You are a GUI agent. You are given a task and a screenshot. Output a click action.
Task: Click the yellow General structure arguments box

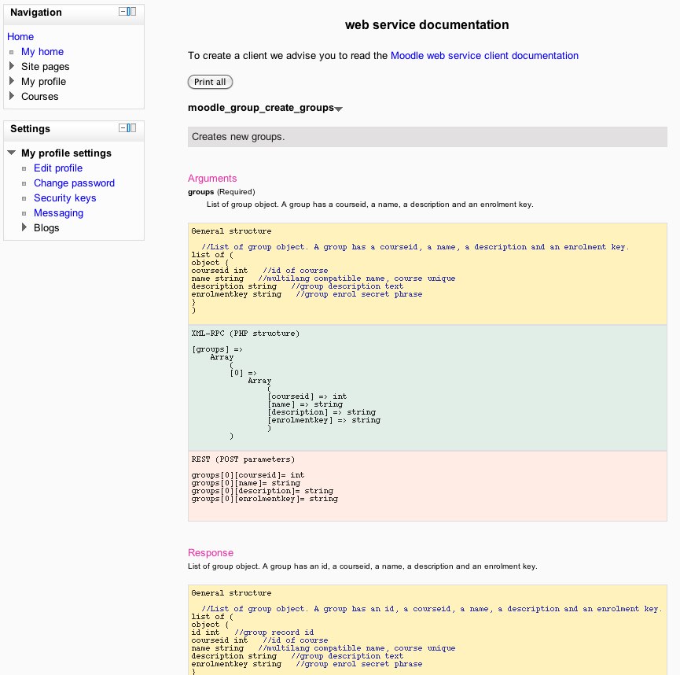click(427, 272)
